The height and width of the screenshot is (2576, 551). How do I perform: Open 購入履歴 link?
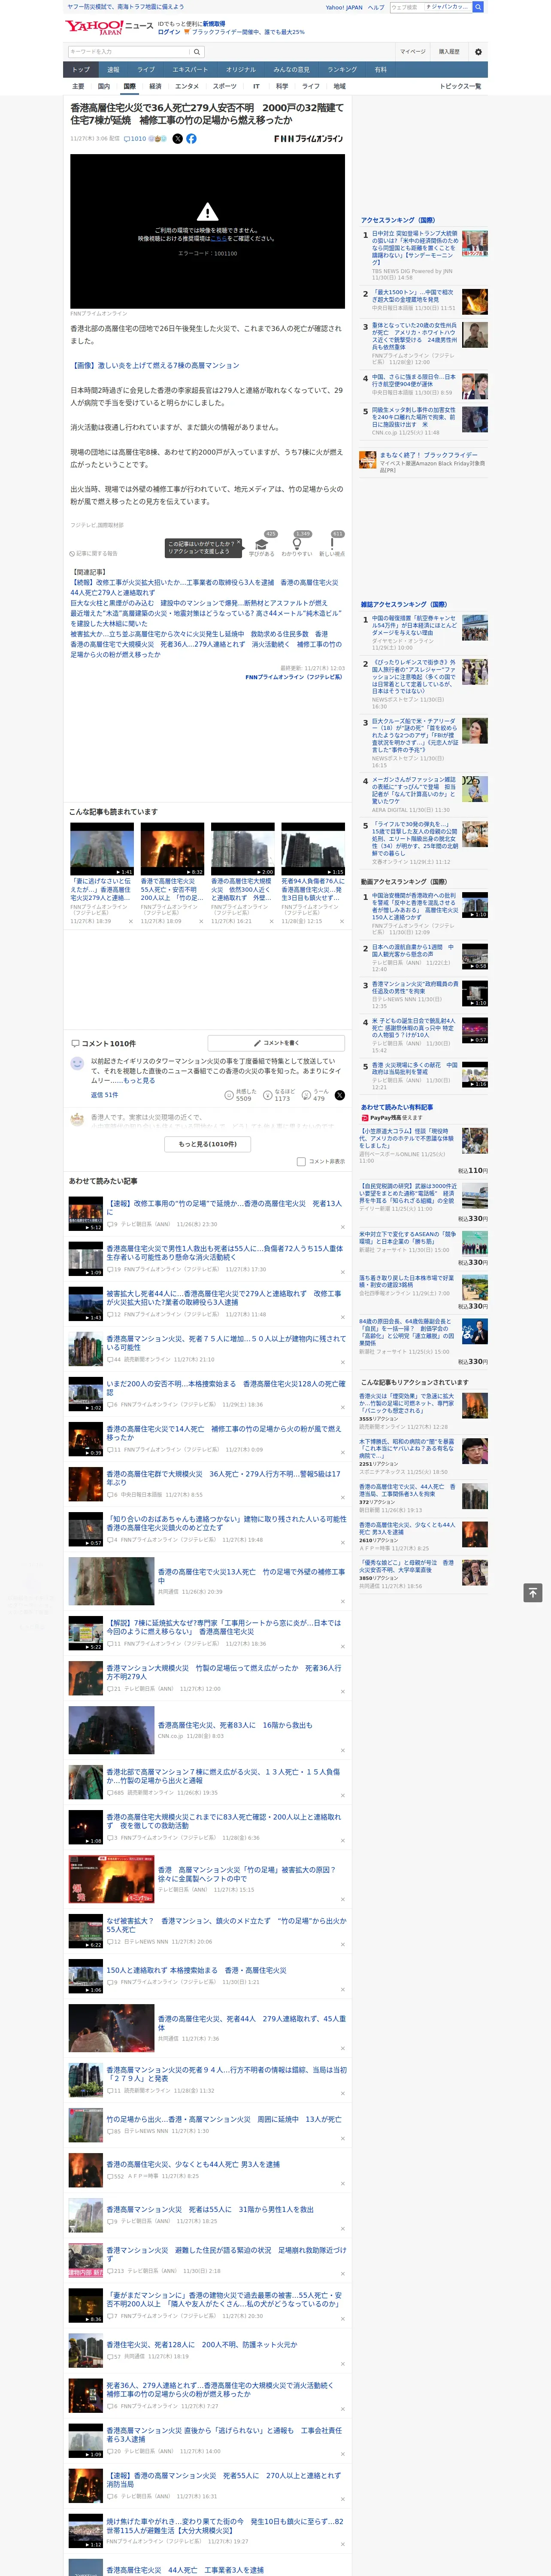pyautogui.click(x=449, y=52)
